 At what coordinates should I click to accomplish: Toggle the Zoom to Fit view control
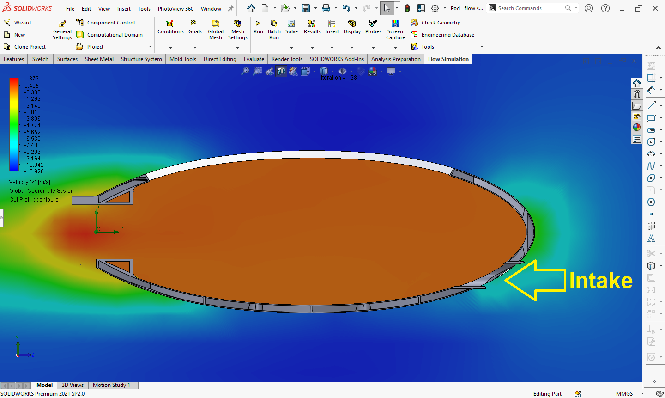tap(246, 71)
